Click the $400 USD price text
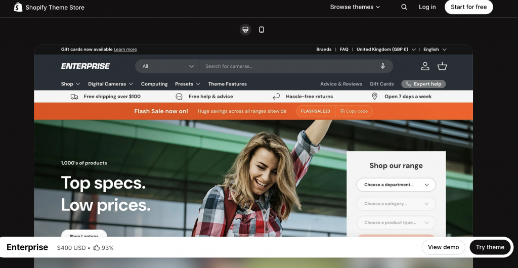Viewport: 518px width, 268px height. coord(71,248)
